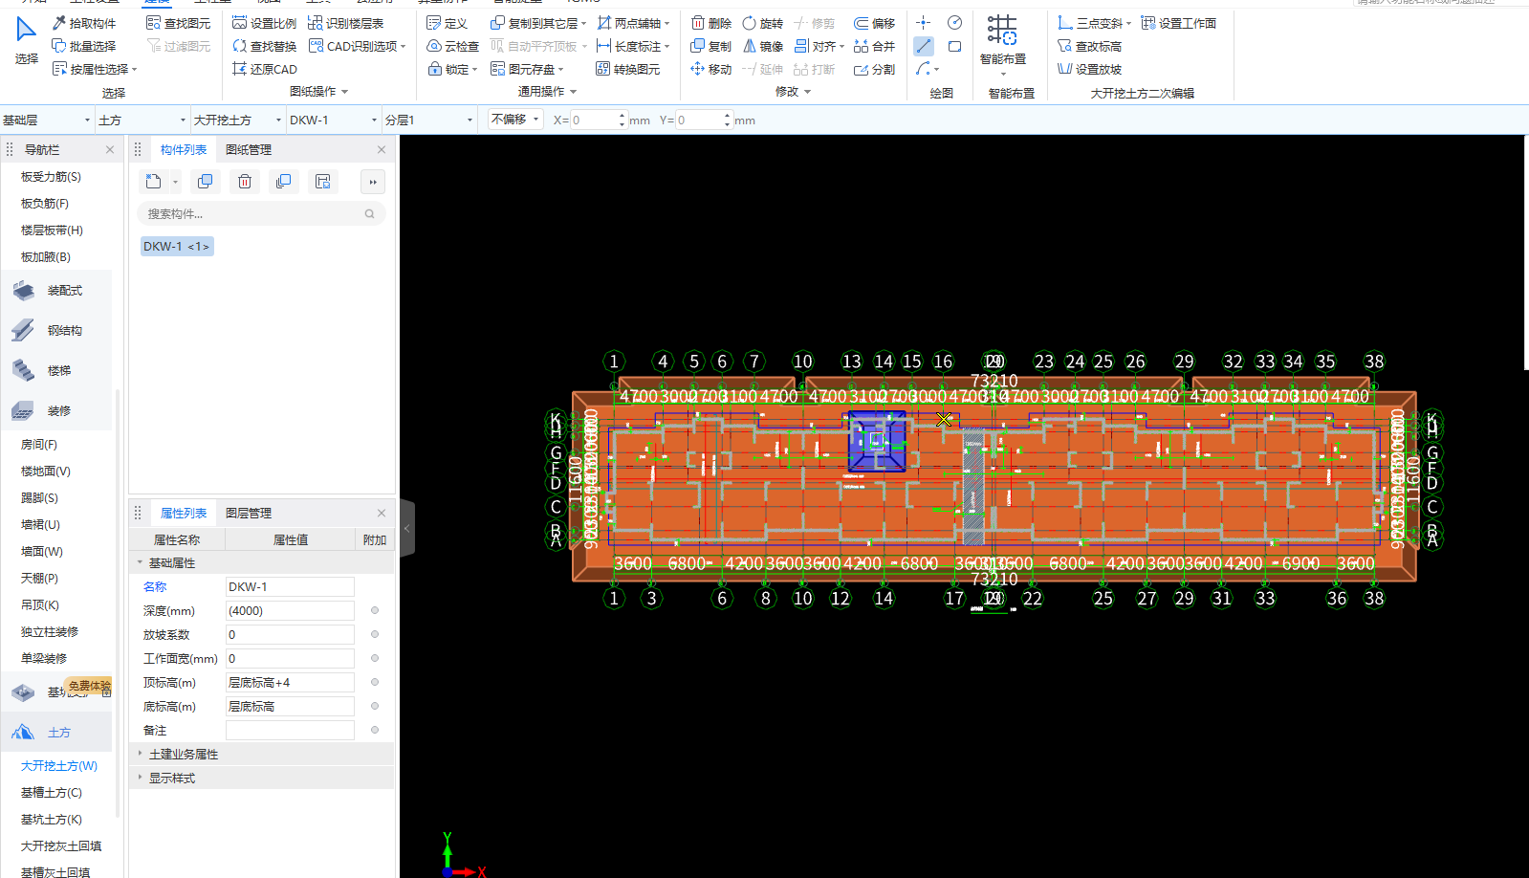1529x878 pixels.
Task: Close the 导航栏 panel
Action: pyautogui.click(x=110, y=149)
